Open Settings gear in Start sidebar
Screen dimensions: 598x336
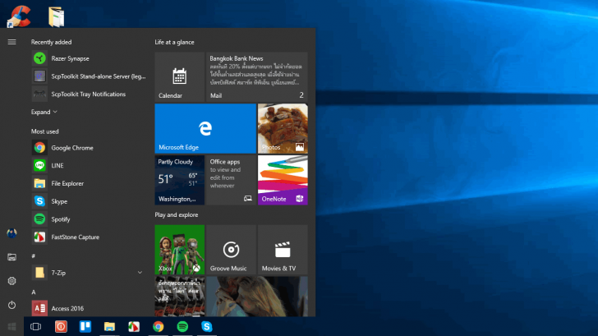point(11,281)
